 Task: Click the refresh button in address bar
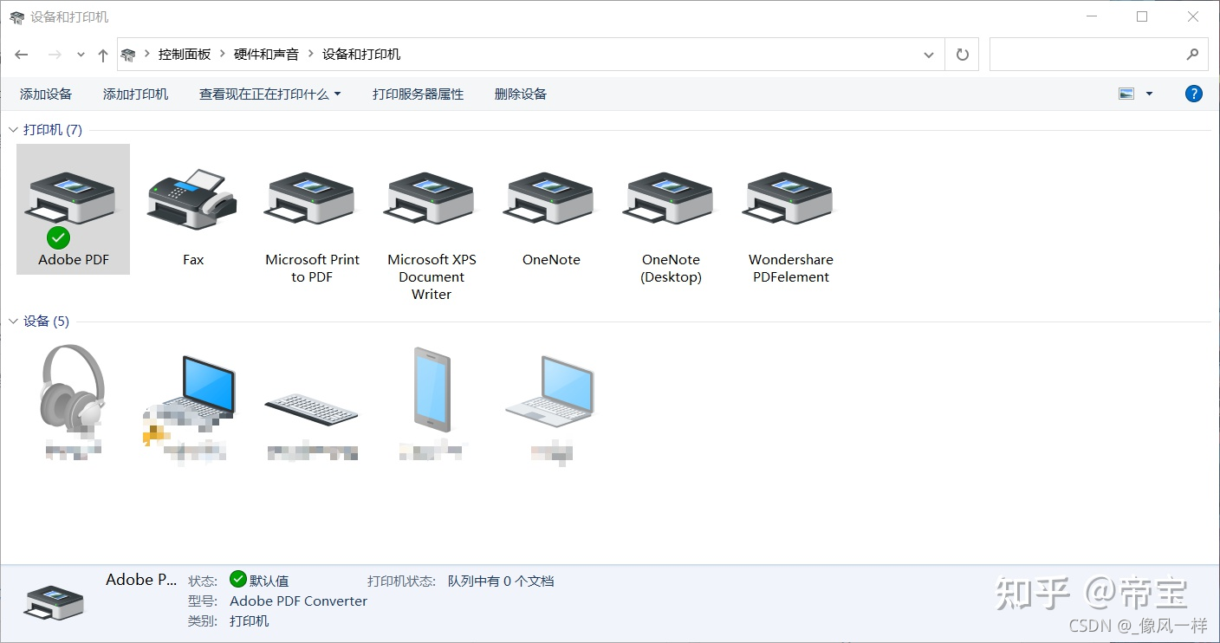tap(962, 55)
